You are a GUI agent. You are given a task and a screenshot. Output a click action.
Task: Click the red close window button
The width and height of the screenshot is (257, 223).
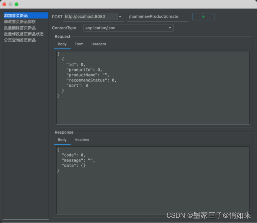click(4, 4)
